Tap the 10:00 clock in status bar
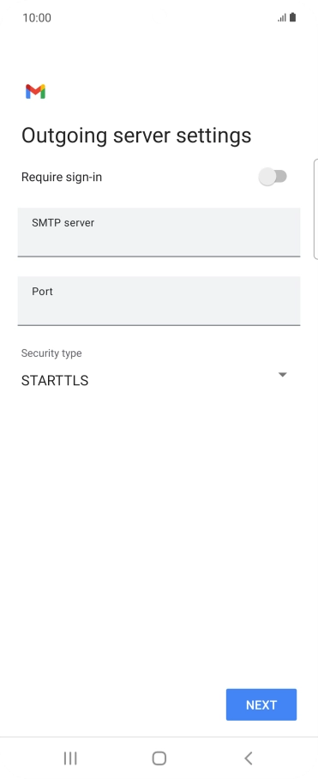The width and height of the screenshot is (318, 779). click(37, 18)
